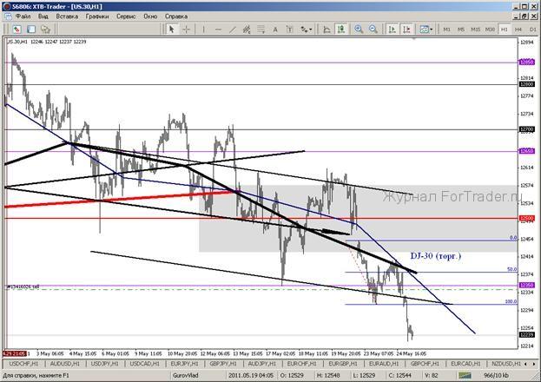This screenshot has width=541, height=382.
Task: Click the connection bars icon in status bar
Action: click(x=465, y=375)
